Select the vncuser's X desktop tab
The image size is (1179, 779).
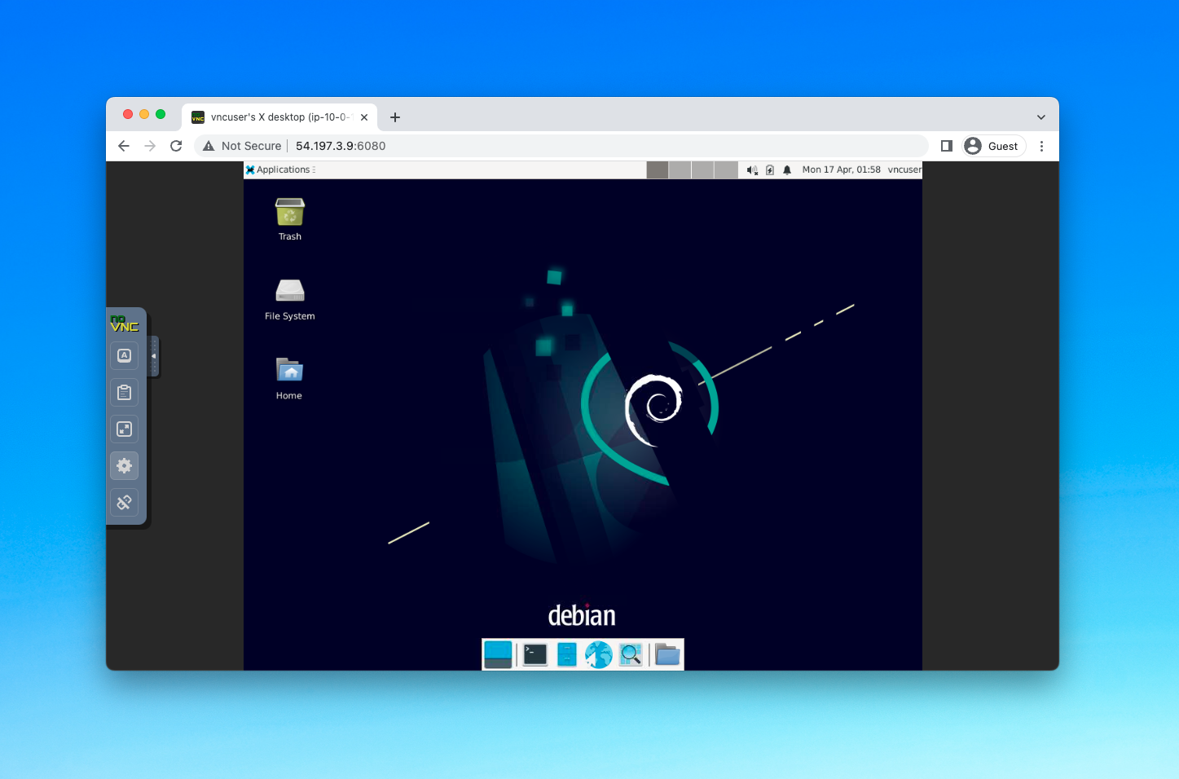279,117
